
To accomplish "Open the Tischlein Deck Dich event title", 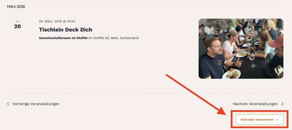I will click(66, 30).
